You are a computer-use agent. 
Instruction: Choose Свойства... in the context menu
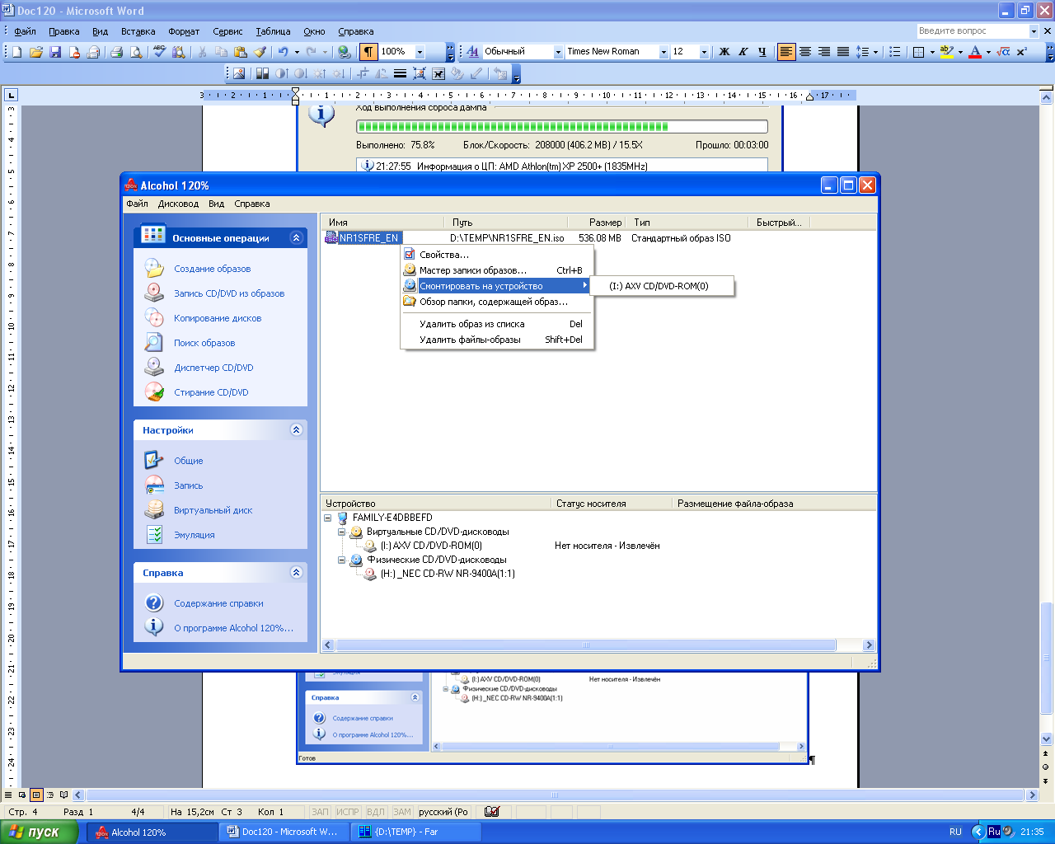coord(497,255)
